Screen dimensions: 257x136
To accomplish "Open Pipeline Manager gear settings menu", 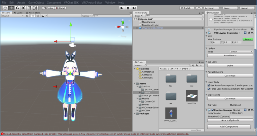I will click(252, 110).
